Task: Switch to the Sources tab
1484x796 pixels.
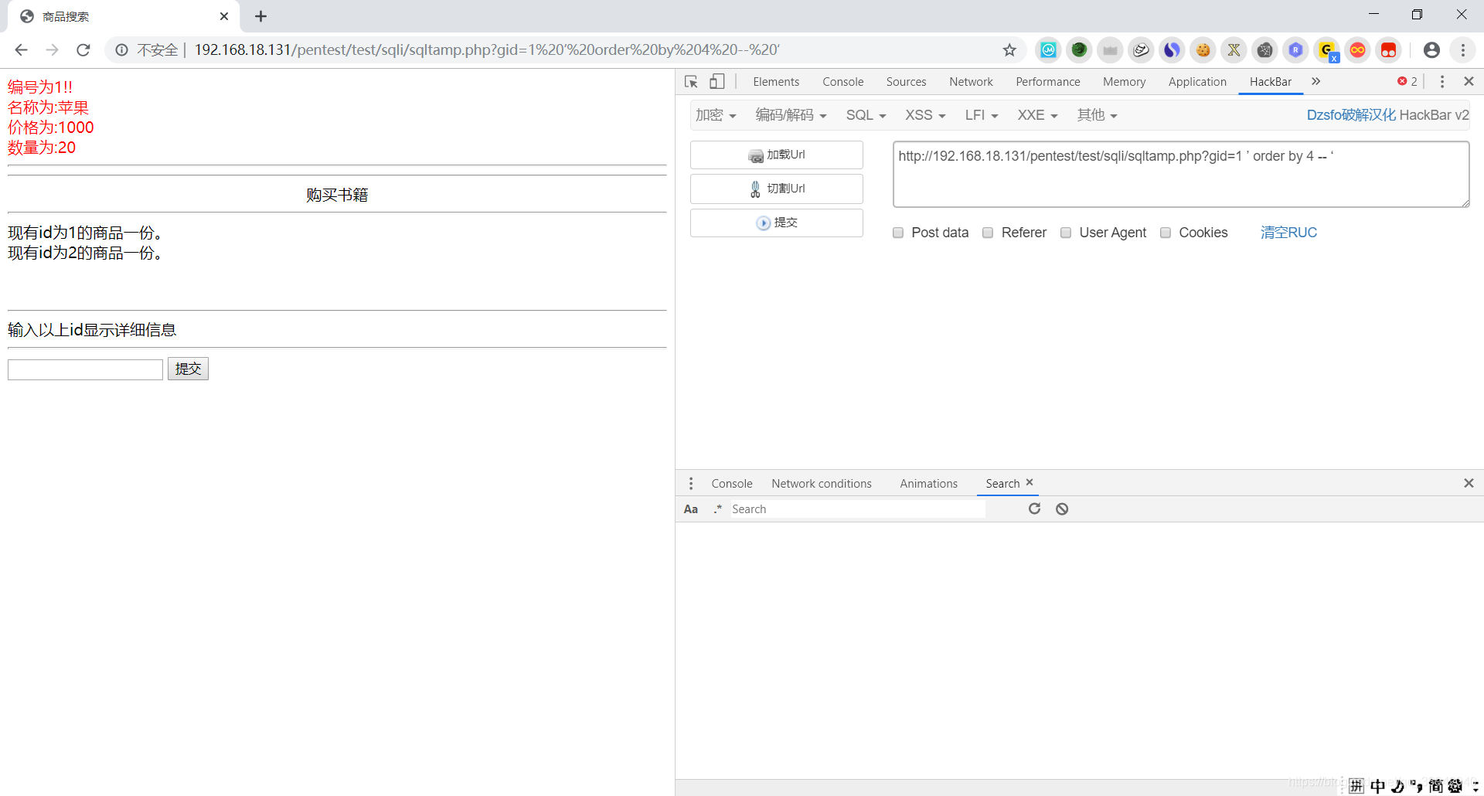Action: tap(906, 82)
